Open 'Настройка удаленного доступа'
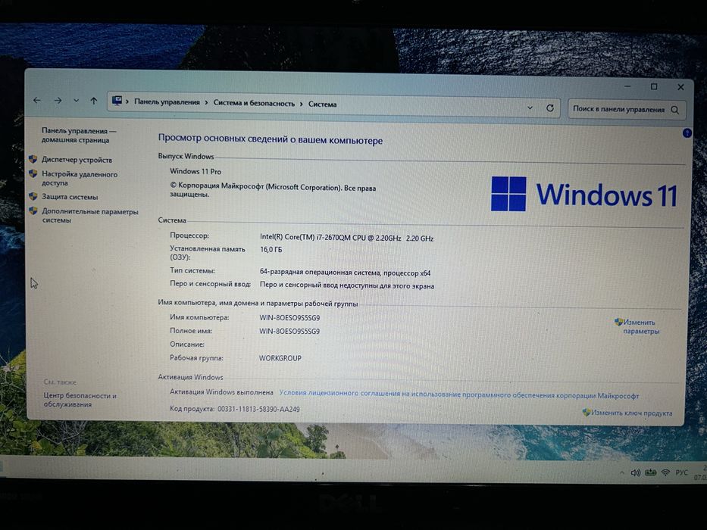Image resolution: width=707 pixels, height=530 pixels. (x=80, y=179)
